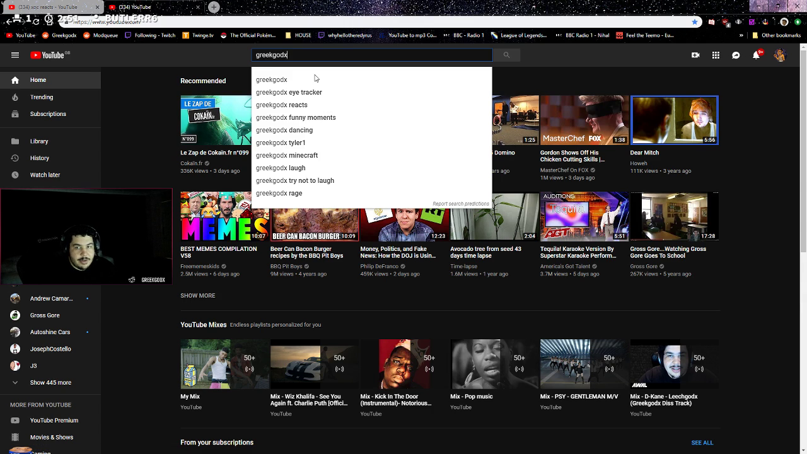Choose suggestion 'greekgodx tyler1'

(x=371, y=143)
